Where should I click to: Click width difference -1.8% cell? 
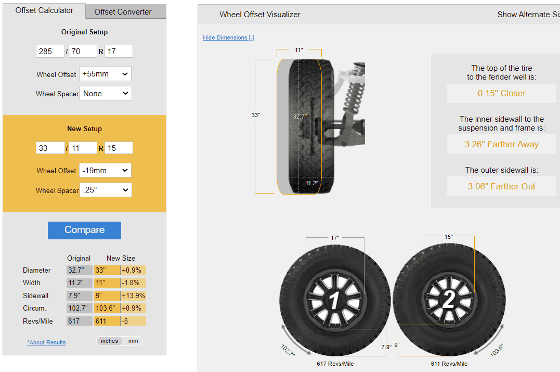click(133, 283)
